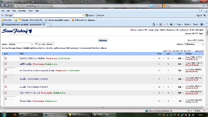Image resolution: width=208 pixels, height=117 pixels.
Task: Expand the zoom level dropdown arrow in the status bar
Action: coord(204,111)
